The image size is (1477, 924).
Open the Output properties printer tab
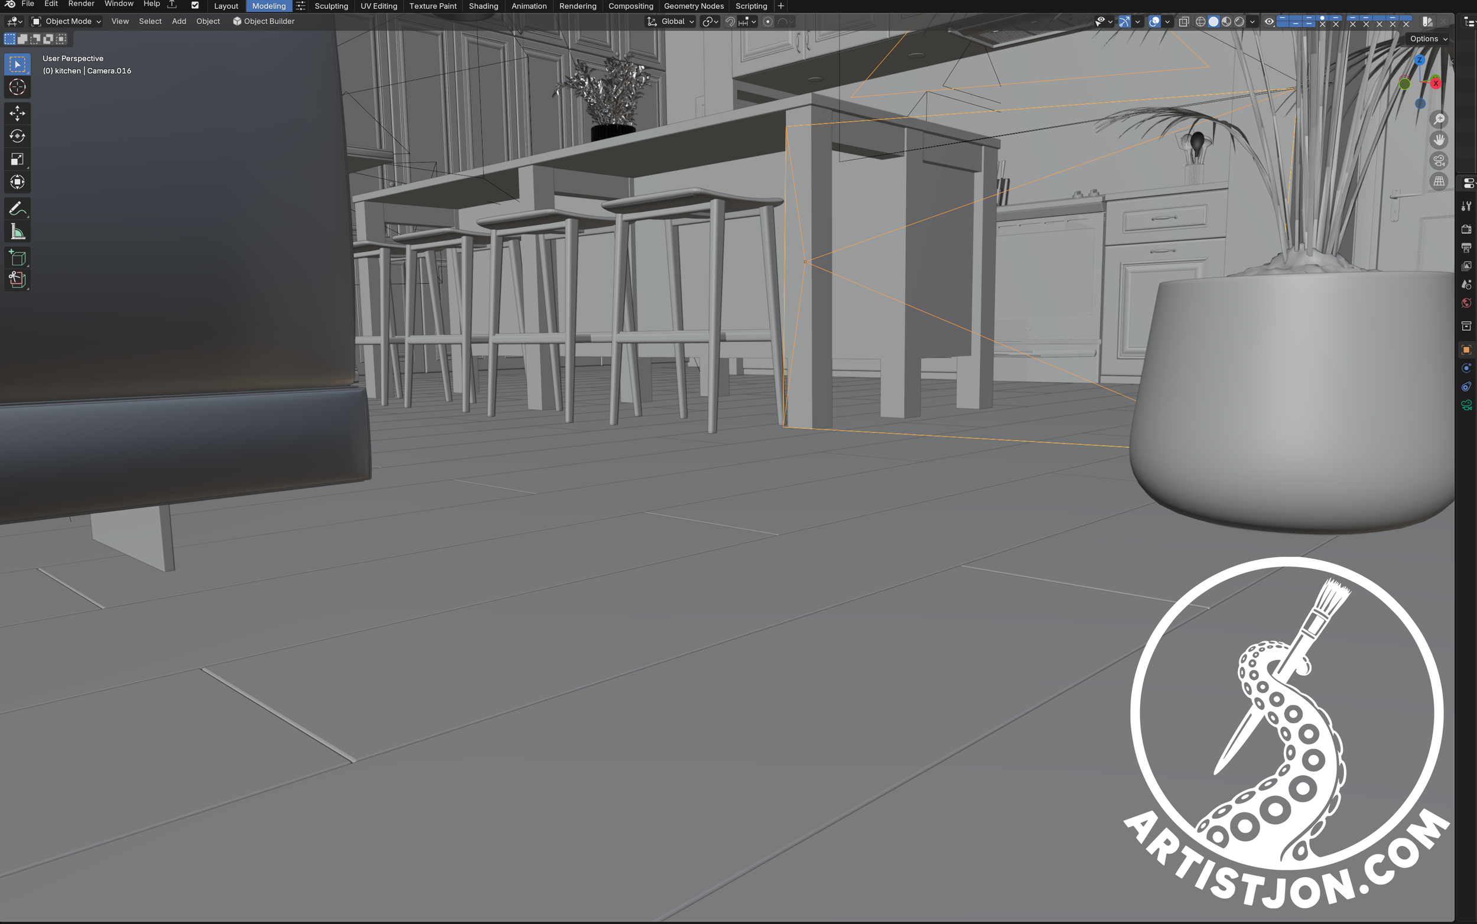coord(1466,248)
